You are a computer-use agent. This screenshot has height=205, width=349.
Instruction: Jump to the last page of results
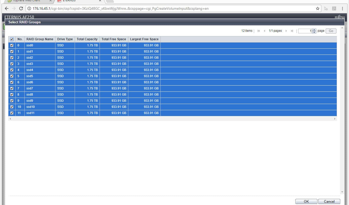tap(292, 31)
